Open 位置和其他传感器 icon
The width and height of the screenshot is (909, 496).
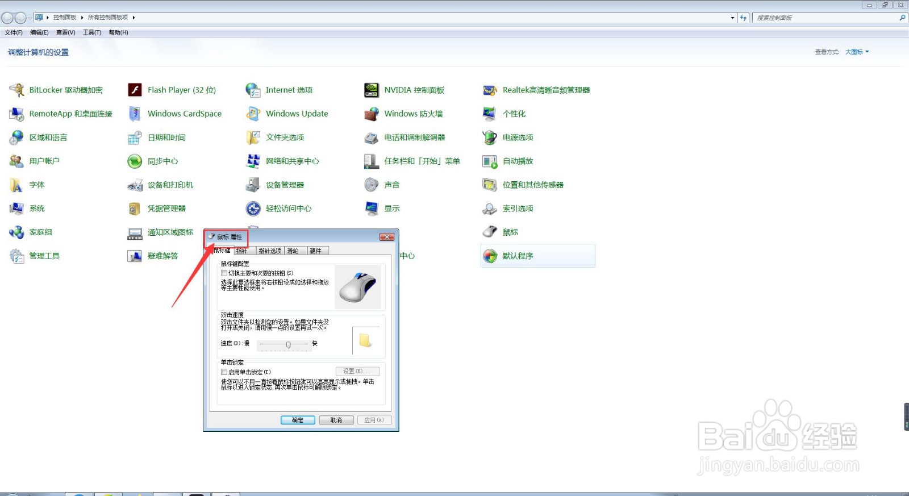(x=490, y=185)
